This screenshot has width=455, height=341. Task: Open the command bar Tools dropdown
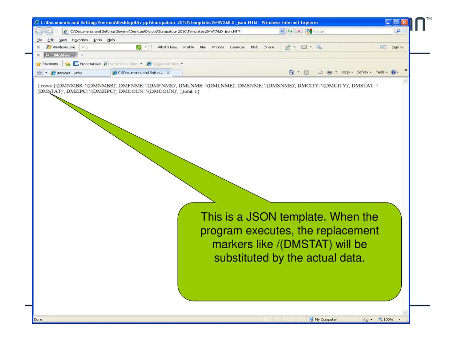382,72
